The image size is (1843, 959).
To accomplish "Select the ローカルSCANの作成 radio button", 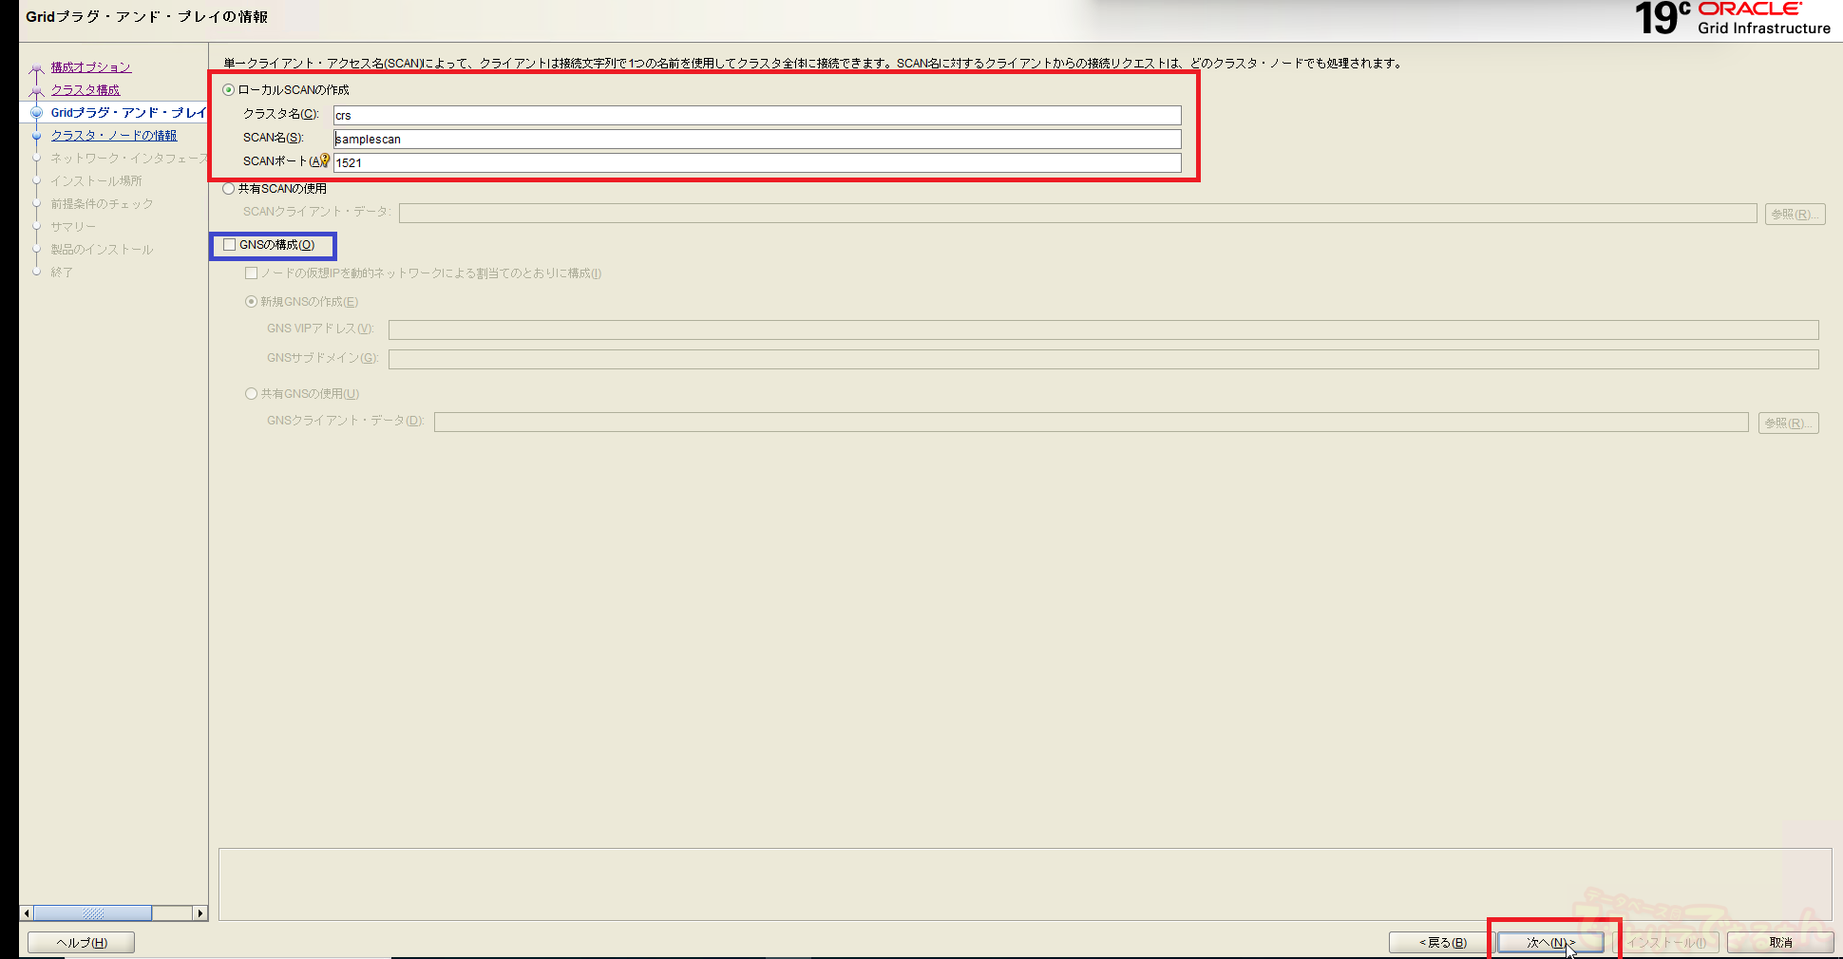I will pos(229,90).
